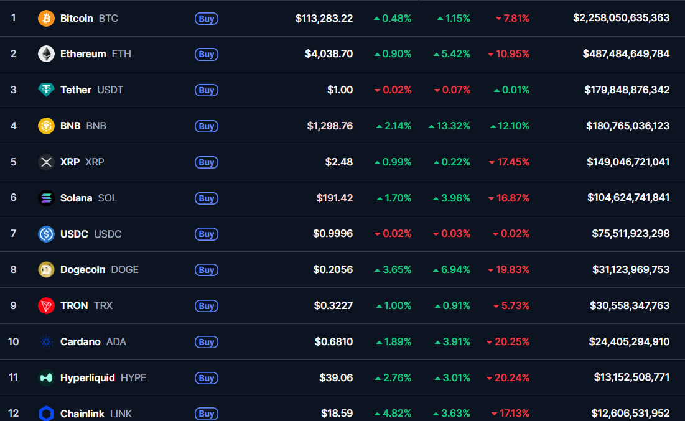
Task: Click the yellow BNB logo icon
Action: coord(46,126)
